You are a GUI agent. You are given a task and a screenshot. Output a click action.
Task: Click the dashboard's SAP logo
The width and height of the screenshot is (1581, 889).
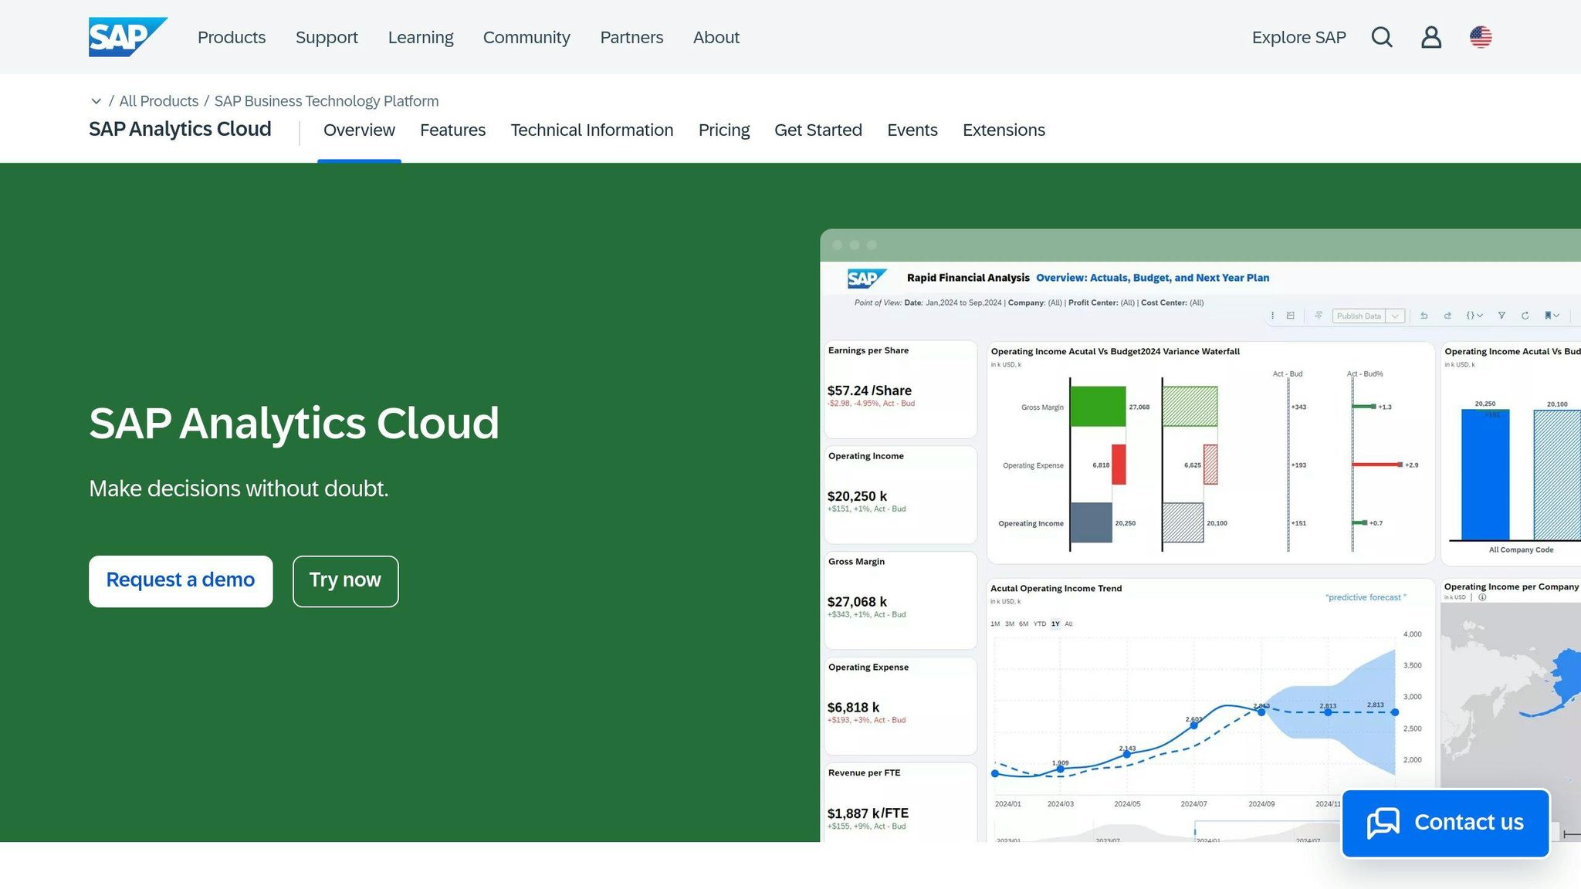(x=866, y=278)
